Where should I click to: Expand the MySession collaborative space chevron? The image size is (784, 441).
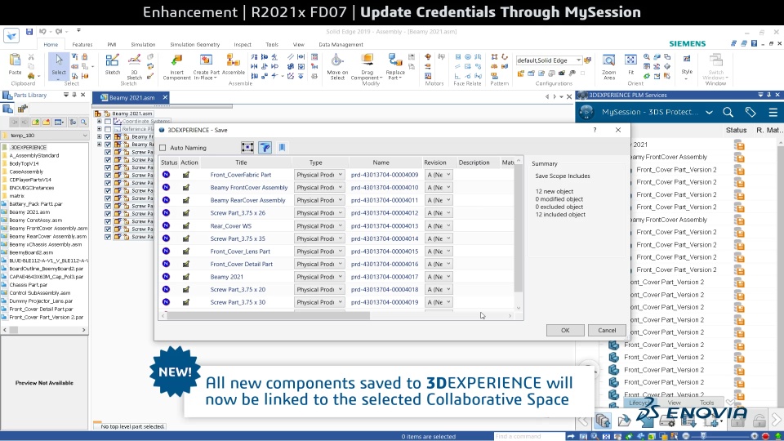(709, 113)
